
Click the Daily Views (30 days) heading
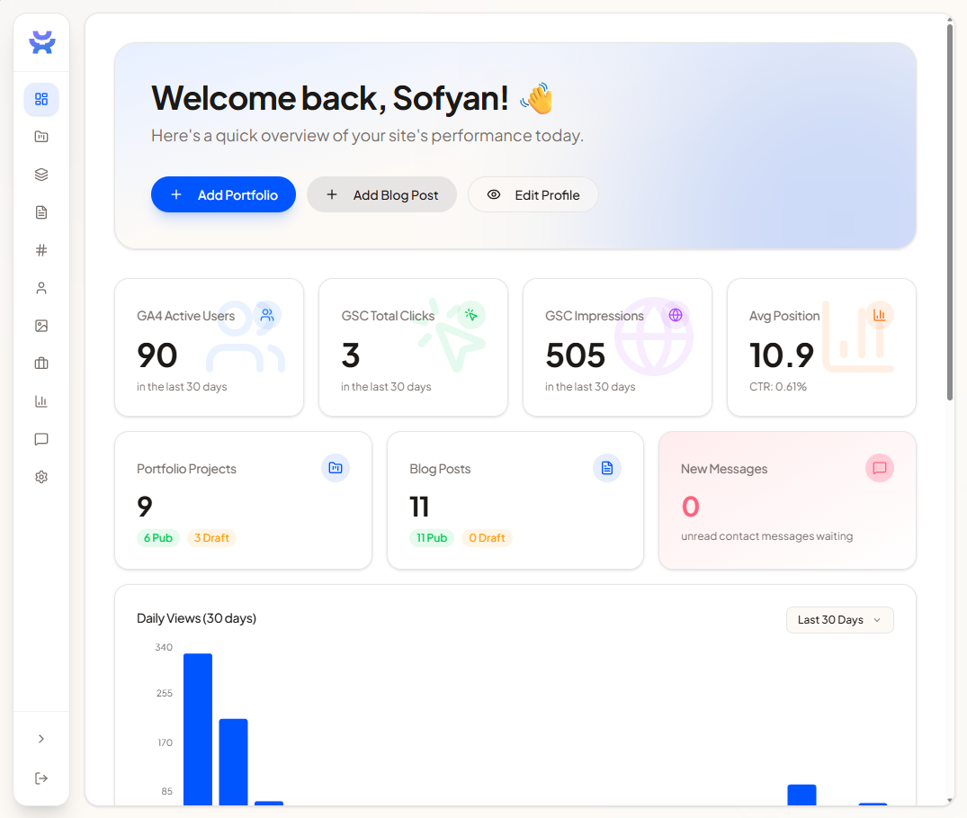point(196,618)
